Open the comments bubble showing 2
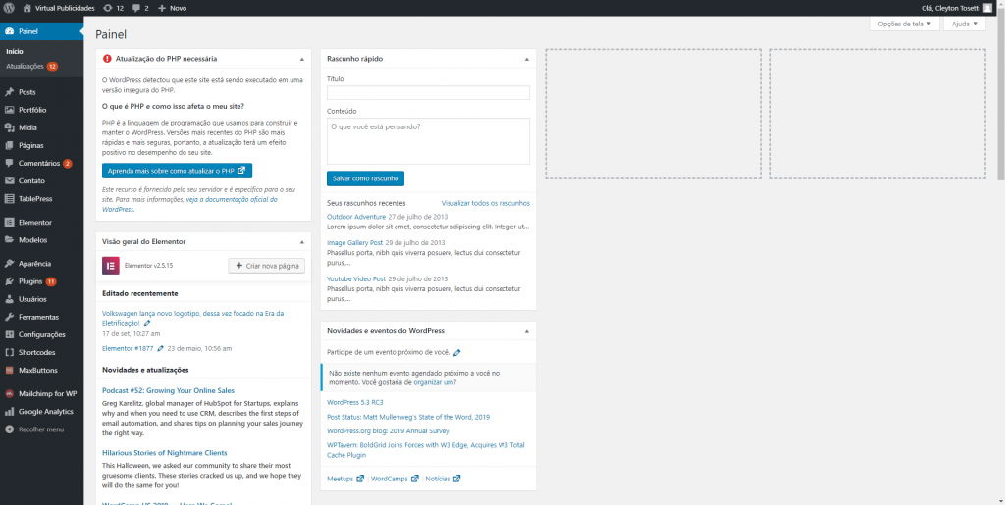This screenshot has height=505, width=1005. [x=135, y=8]
